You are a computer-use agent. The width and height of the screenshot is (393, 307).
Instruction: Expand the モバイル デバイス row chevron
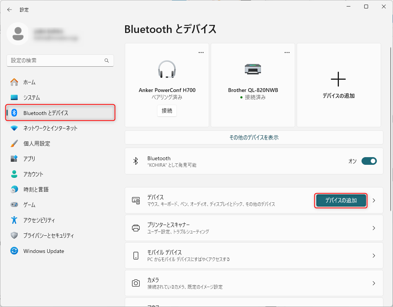[x=374, y=256]
